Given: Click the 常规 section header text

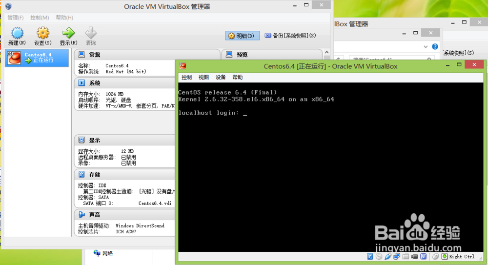Looking at the screenshot, I should 95,55.
